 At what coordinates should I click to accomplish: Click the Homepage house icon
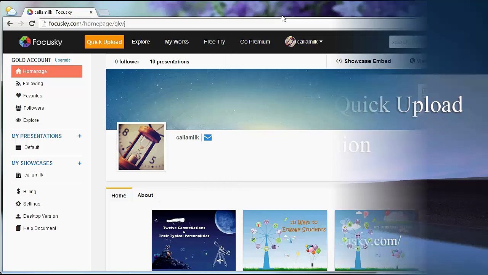coord(18,71)
